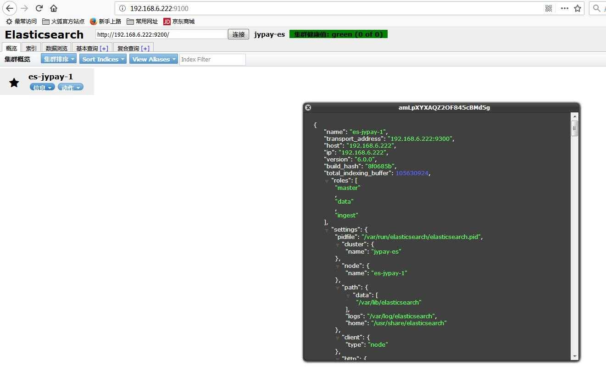This screenshot has height=377, width=606.
Task: Select the transport_address value "192.168.6.222:9300"
Action: tap(421, 139)
